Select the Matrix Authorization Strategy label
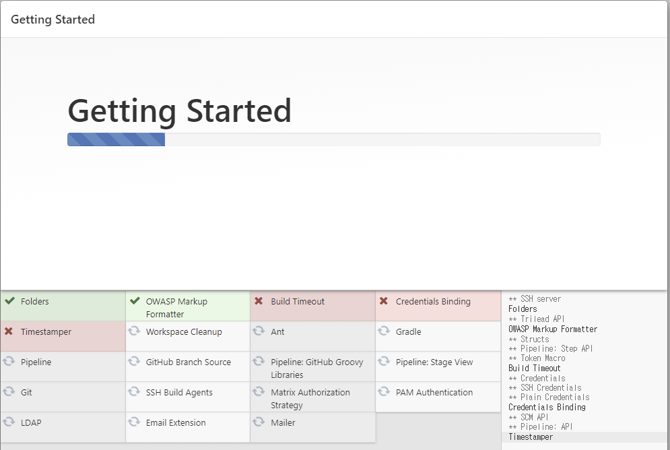This screenshot has width=670, height=450. [310, 398]
